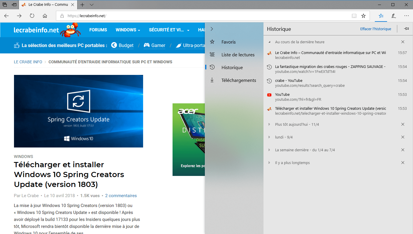Select the Budget laptop category
Image resolution: width=413 pixels, height=234 pixels.
tap(122, 45)
